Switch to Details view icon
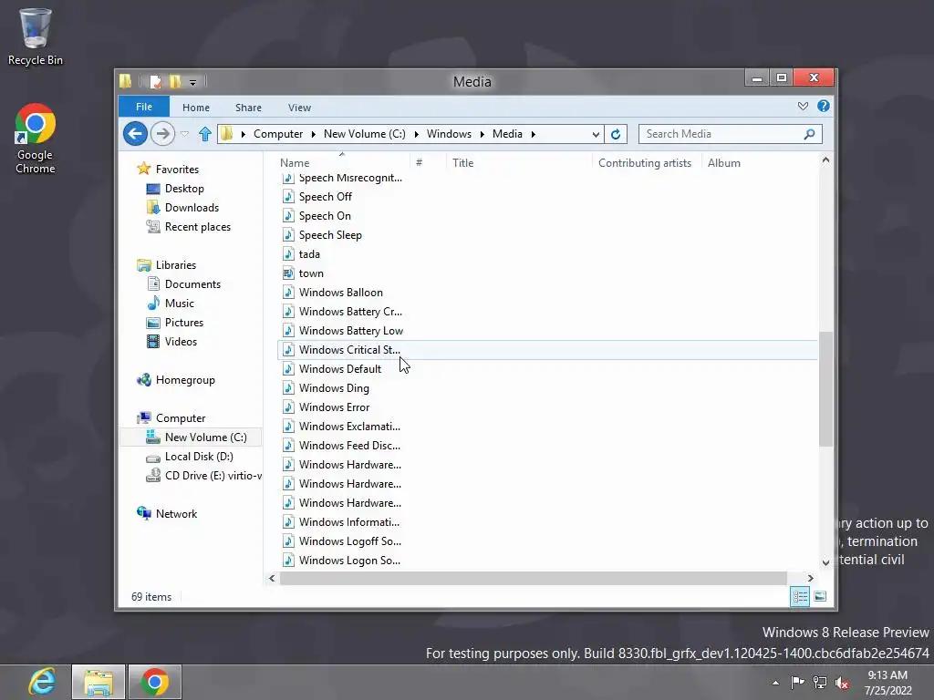Screen dimensions: 934x700 (800, 596)
